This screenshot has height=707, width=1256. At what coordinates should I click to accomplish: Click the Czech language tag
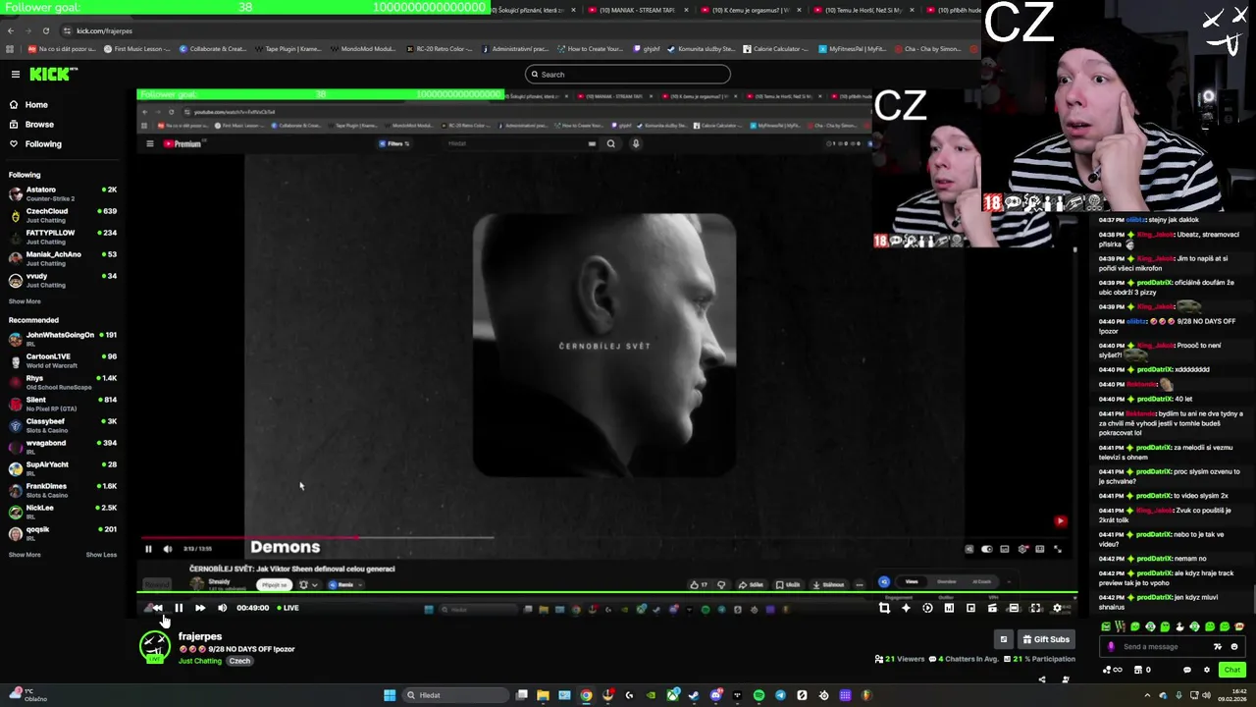240,661
